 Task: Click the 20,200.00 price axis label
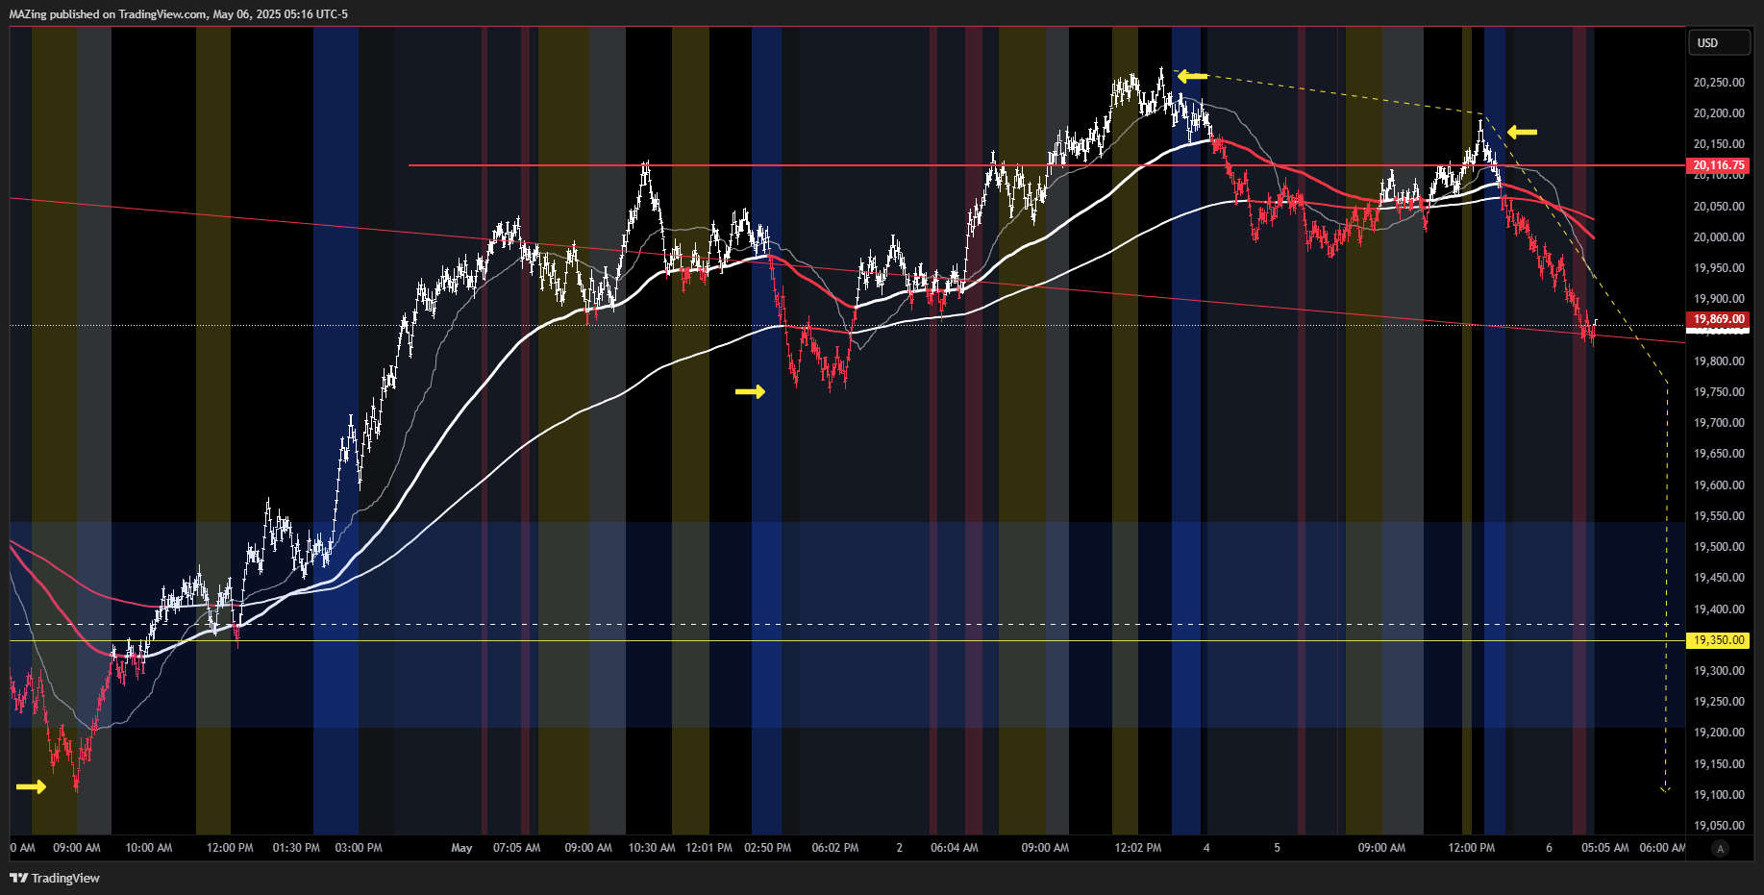1719,113
